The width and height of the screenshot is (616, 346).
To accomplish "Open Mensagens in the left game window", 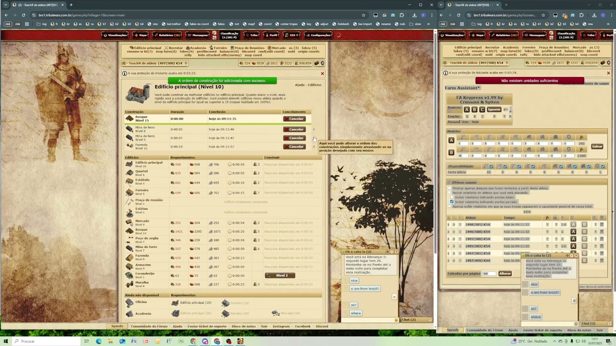I will (197, 35).
